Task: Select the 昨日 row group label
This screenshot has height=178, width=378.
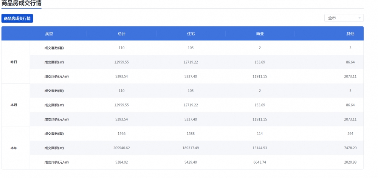Action: point(14,62)
